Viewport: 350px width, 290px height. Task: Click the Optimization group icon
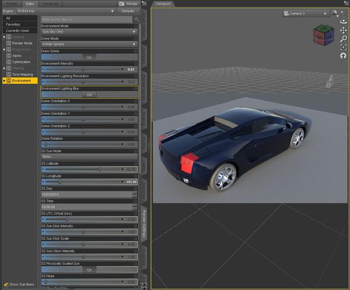(9, 62)
